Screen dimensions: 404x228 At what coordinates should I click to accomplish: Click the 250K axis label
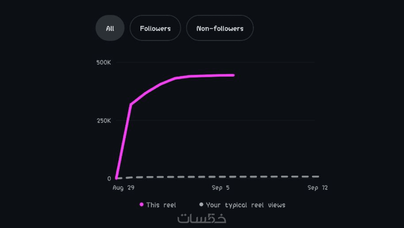(104, 121)
